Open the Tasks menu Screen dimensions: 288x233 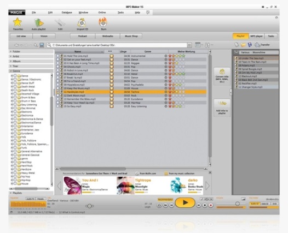(120, 13)
